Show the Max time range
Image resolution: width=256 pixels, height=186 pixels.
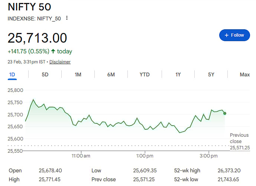pos(244,74)
